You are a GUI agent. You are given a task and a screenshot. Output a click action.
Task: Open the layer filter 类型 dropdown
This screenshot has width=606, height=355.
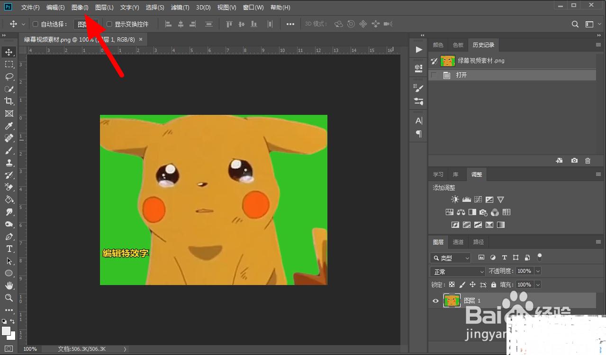coord(451,258)
